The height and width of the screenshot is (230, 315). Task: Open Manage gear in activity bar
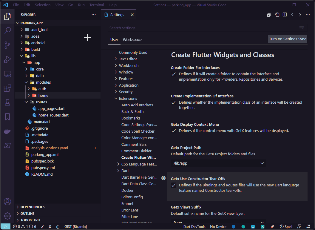tap(7, 216)
